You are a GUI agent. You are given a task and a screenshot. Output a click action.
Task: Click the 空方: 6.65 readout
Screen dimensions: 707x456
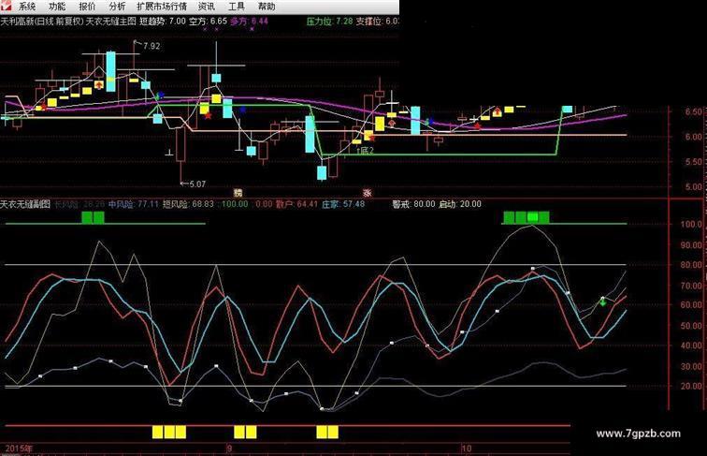[x=208, y=21]
